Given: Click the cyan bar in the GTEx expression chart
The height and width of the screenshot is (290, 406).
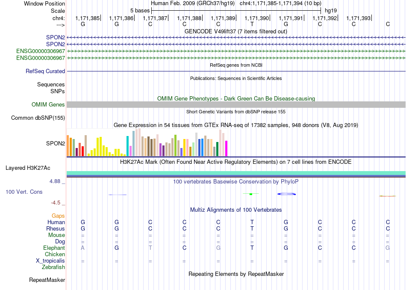Looking at the screenshot, I should point(127,146).
